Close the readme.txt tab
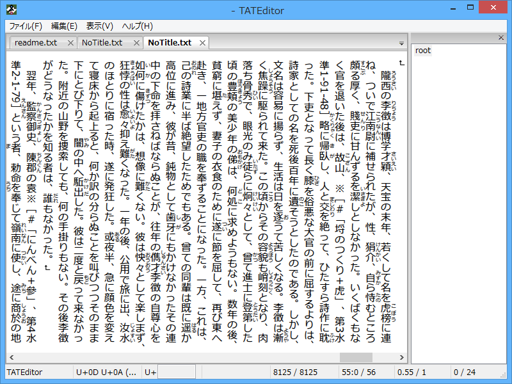Viewport: 512px width, 384px height. 70,43
